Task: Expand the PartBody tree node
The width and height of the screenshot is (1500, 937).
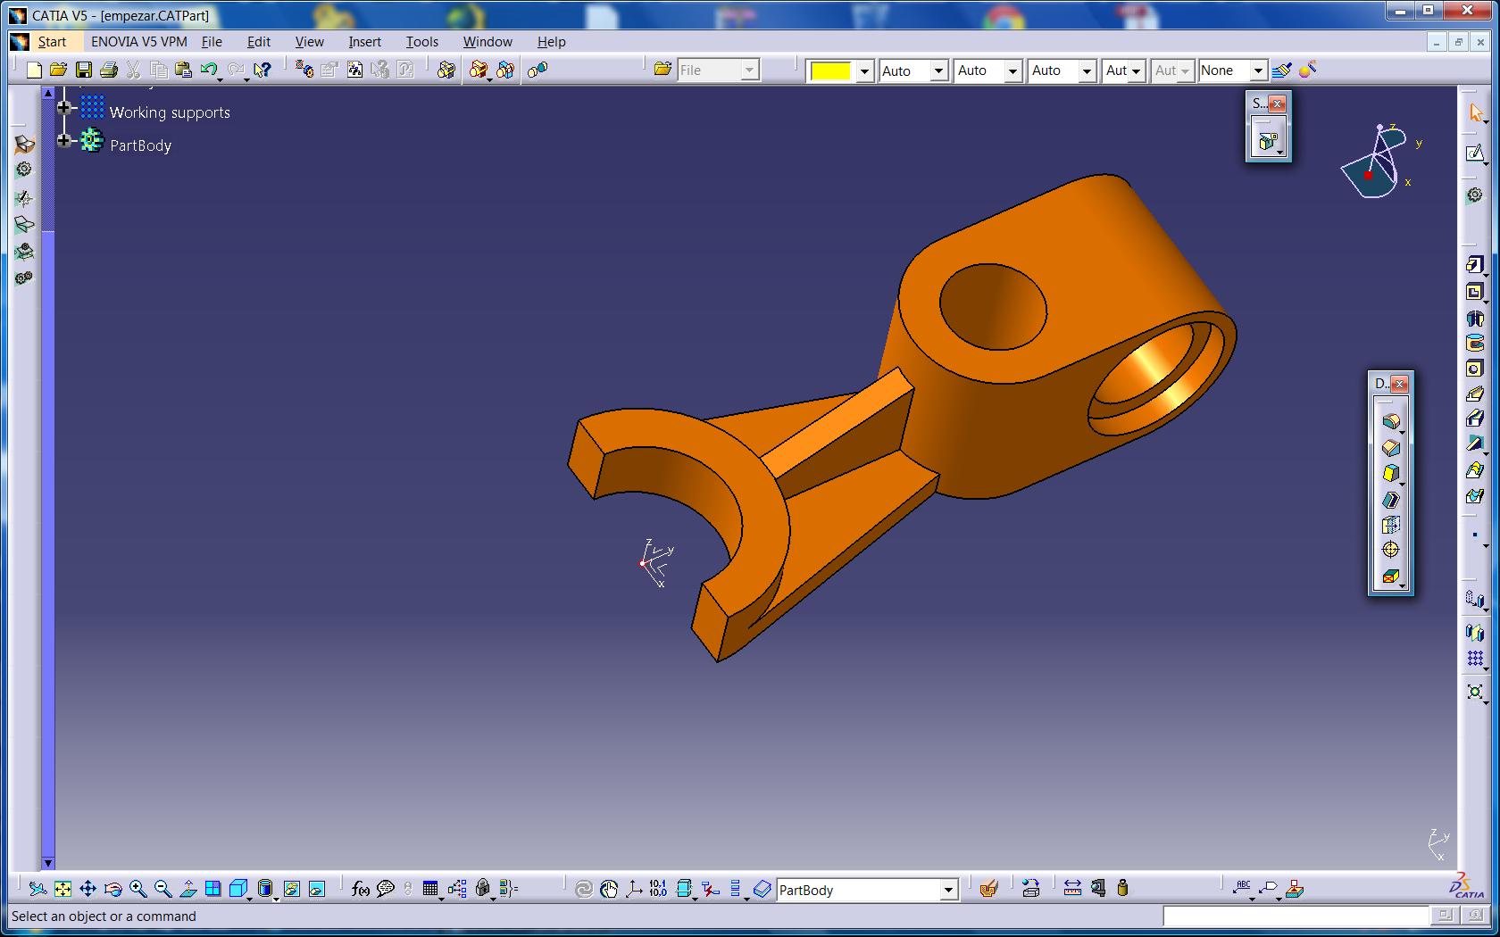Action: pyautogui.click(x=64, y=141)
